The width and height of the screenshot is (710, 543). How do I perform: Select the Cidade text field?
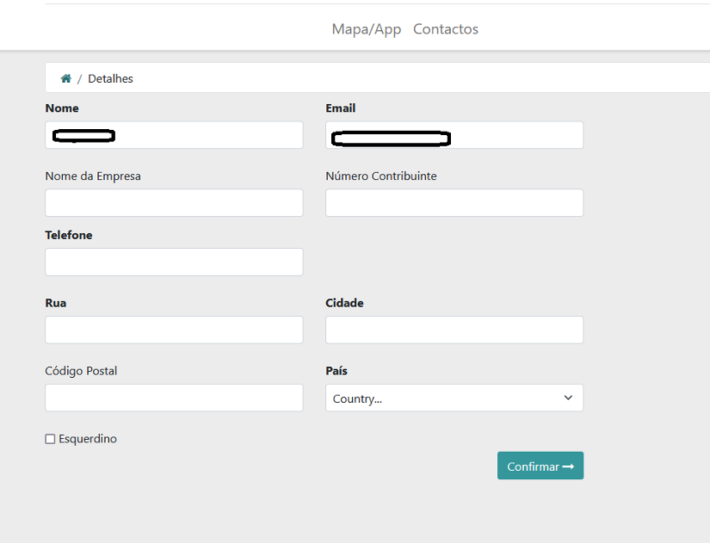pyautogui.click(x=454, y=330)
